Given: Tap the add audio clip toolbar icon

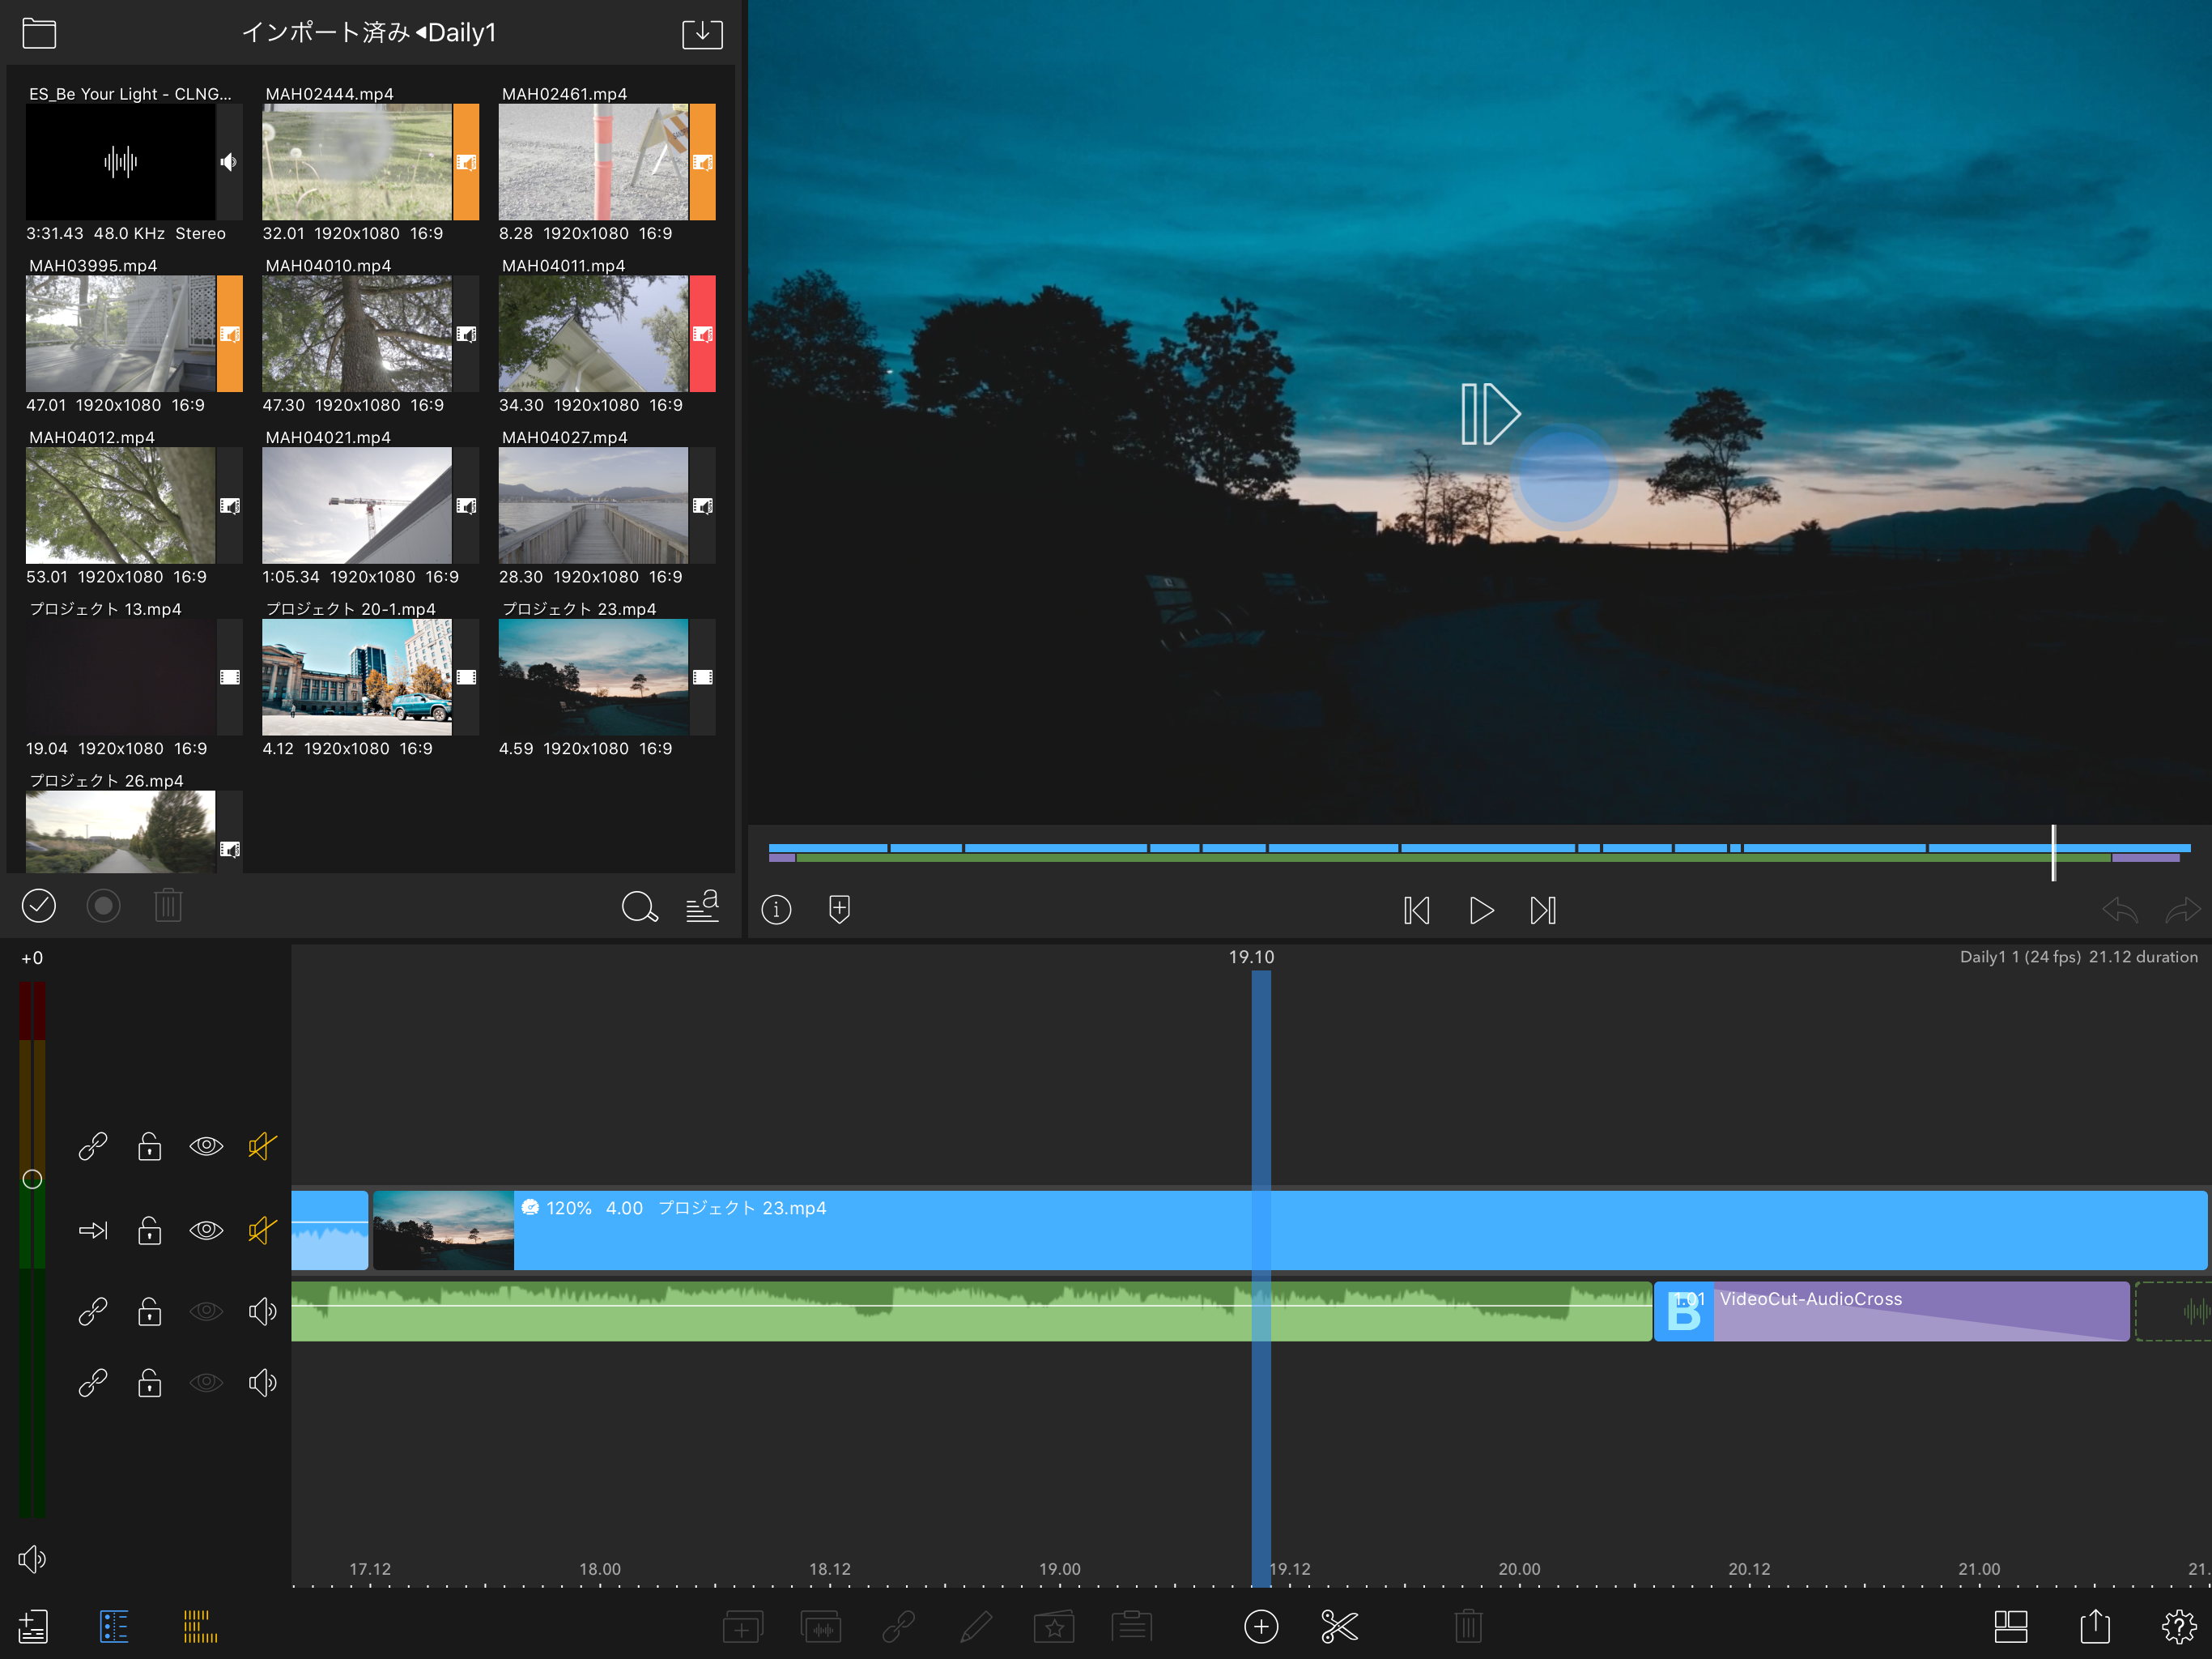Looking at the screenshot, I should [x=821, y=1627].
